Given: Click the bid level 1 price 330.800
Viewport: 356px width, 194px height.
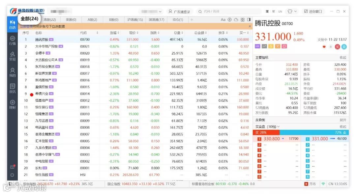Looking at the screenshot, I should tap(272, 139).
